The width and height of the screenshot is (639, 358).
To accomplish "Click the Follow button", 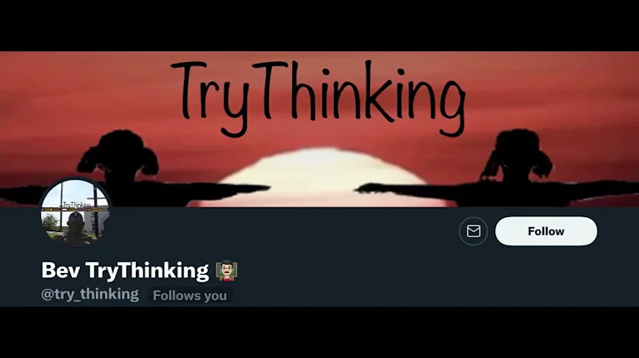I will coord(546,231).
